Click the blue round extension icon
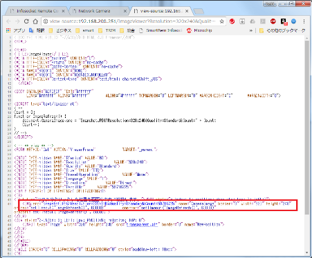The width and height of the screenshot is (312, 258). tap(293, 21)
